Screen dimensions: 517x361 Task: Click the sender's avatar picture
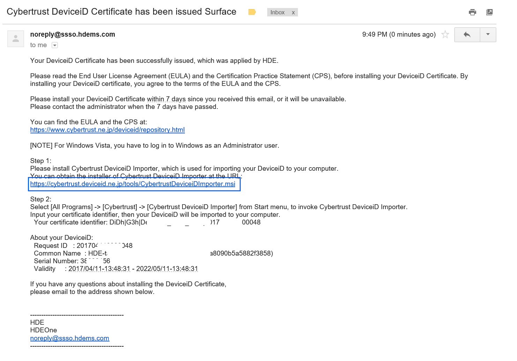[x=16, y=38]
